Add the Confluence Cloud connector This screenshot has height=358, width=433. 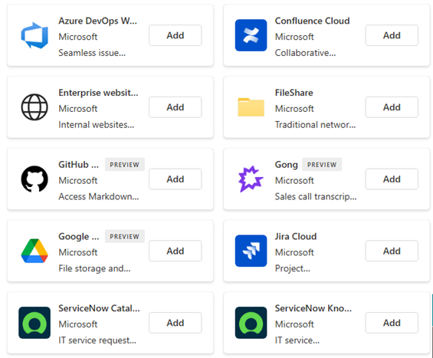click(x=392, y=35)
